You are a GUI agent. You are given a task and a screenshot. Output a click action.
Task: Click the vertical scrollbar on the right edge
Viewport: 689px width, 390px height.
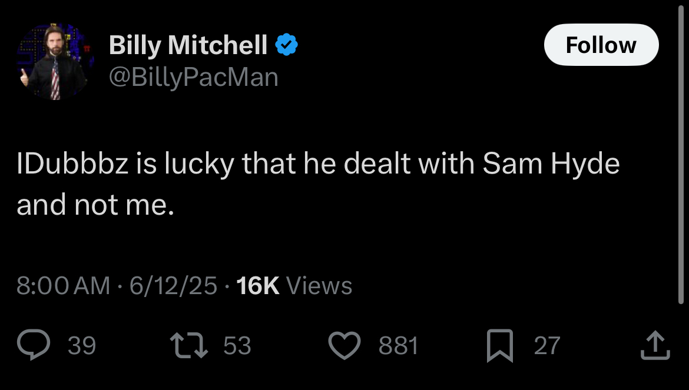[681, 154]
